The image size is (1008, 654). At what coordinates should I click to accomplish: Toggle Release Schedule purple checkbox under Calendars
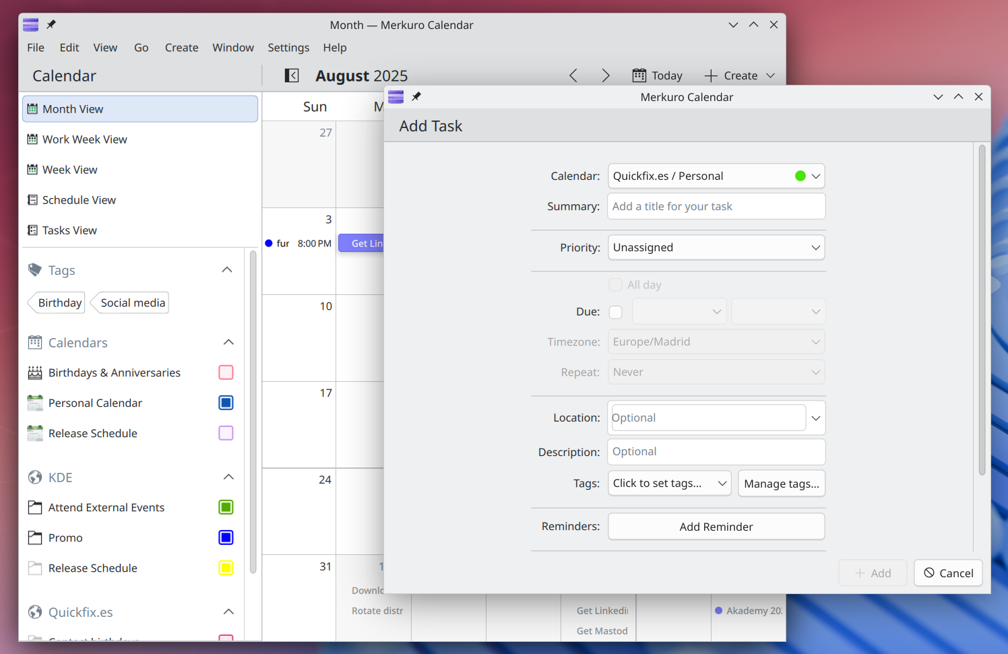(226, 433)
